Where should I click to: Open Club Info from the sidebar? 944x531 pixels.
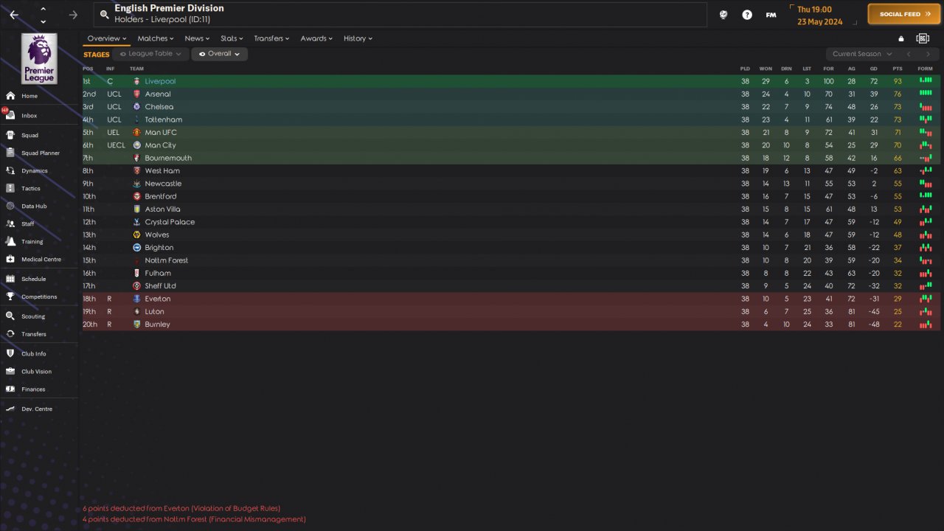pos(34,354)
